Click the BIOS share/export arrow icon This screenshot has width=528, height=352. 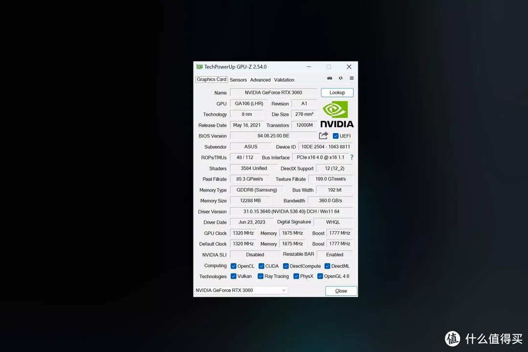(x=323, y=135)
